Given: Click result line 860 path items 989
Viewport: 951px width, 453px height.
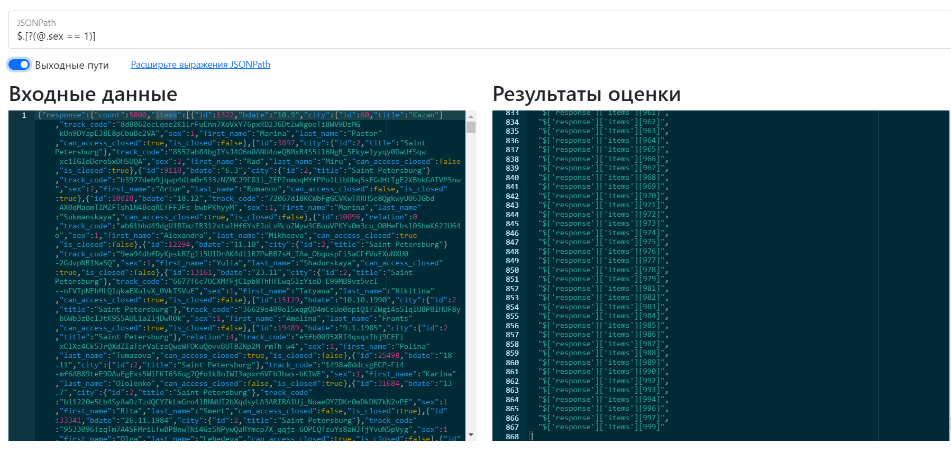Looking at the screenshot, I should [603, 363].
